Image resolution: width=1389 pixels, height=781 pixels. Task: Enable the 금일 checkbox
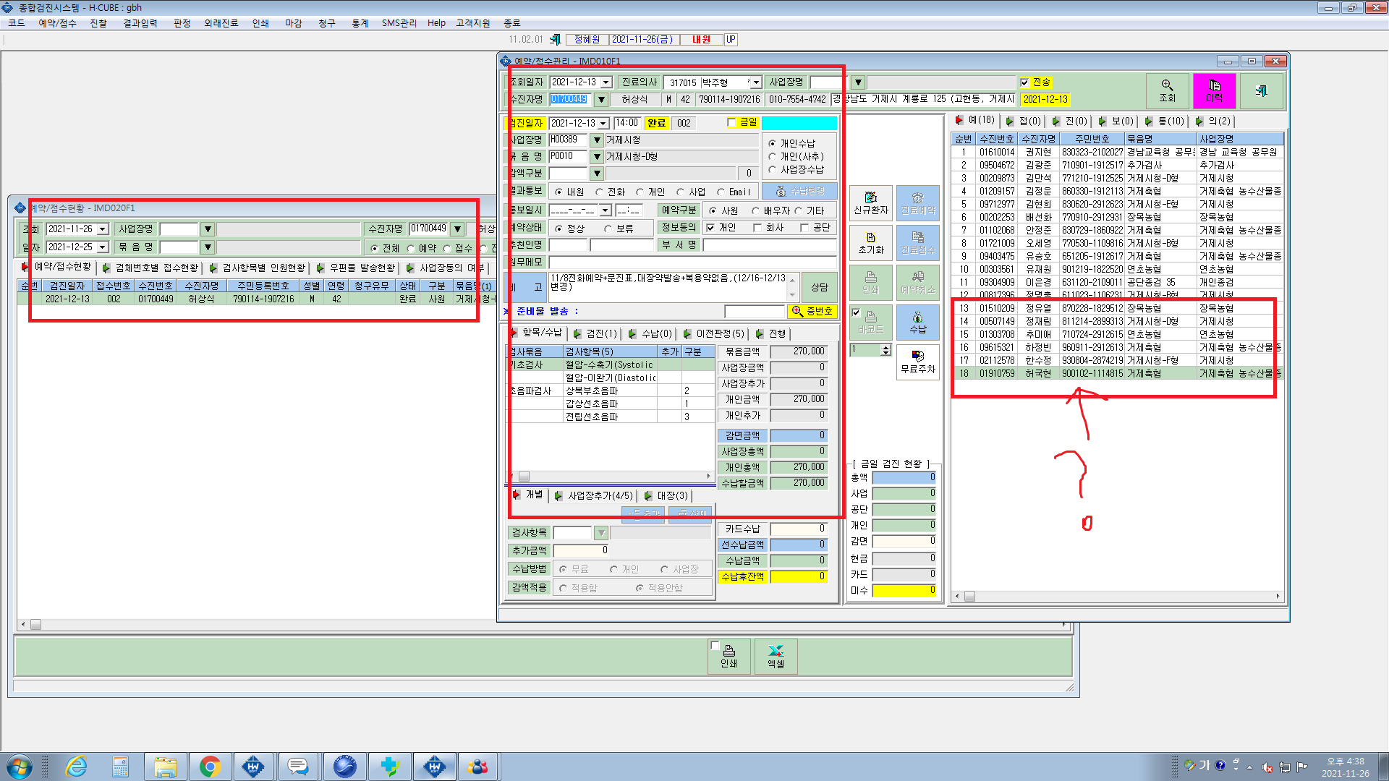[x=731, y=123]
